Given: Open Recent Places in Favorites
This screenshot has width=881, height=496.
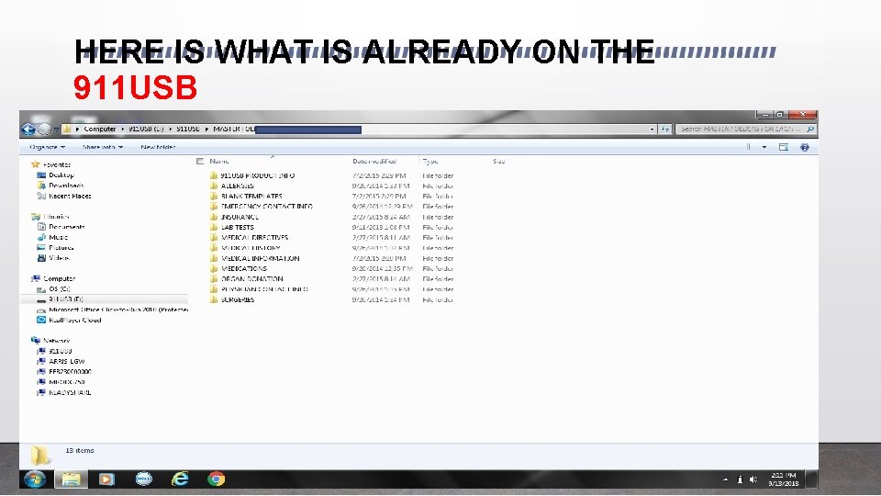Looking at the screenshot, I should tap(70, 196).
